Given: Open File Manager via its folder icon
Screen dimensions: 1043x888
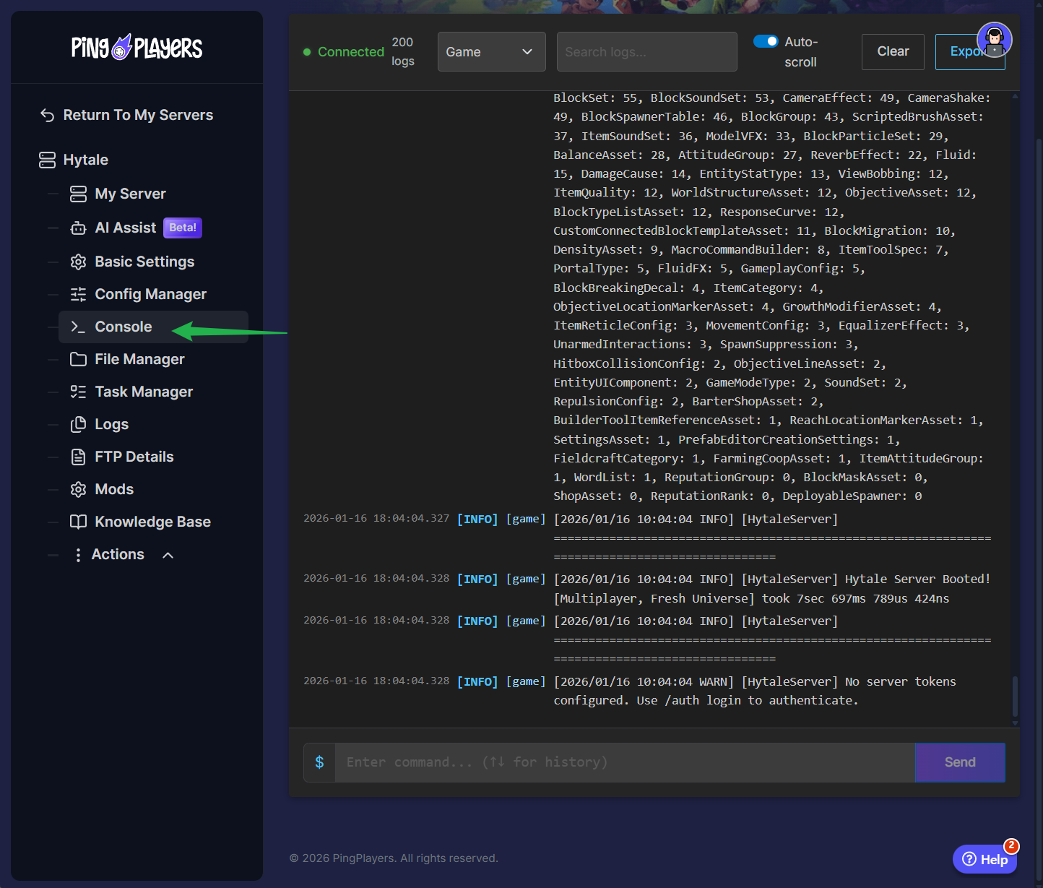Looking at the screenshot, I should [78, 360].
